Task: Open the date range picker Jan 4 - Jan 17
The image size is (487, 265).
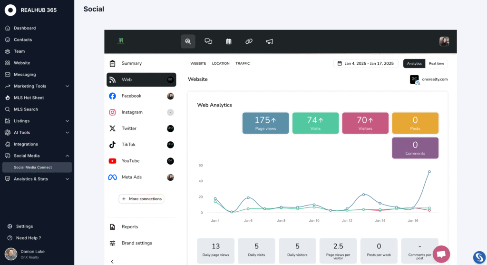Action: tap(366, 63)
